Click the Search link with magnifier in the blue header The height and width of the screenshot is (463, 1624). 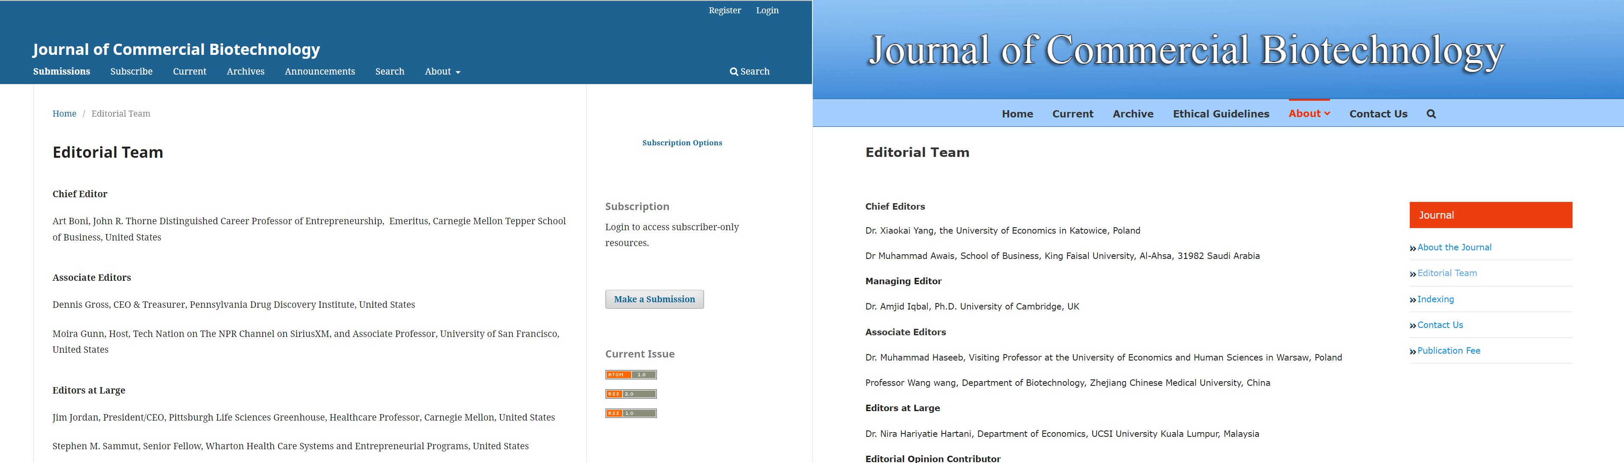tap(749, 71)
